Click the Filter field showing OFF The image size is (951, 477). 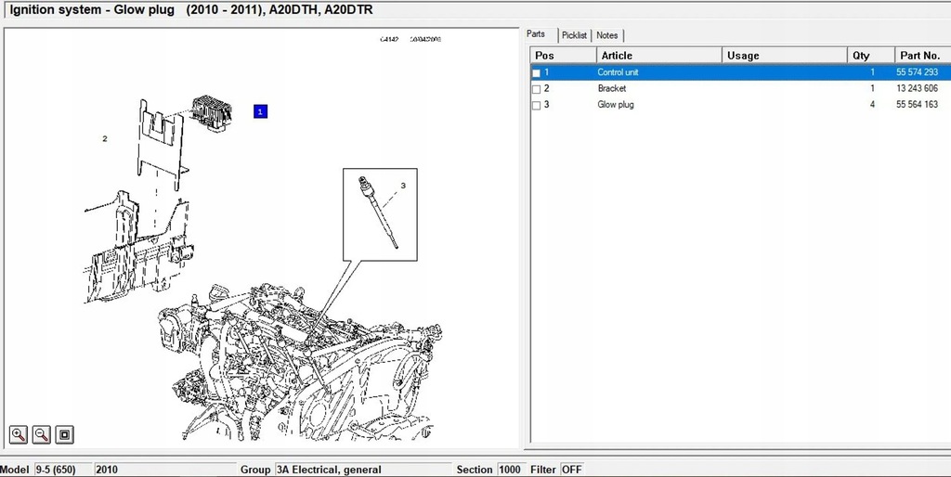[x=572, y=470]
